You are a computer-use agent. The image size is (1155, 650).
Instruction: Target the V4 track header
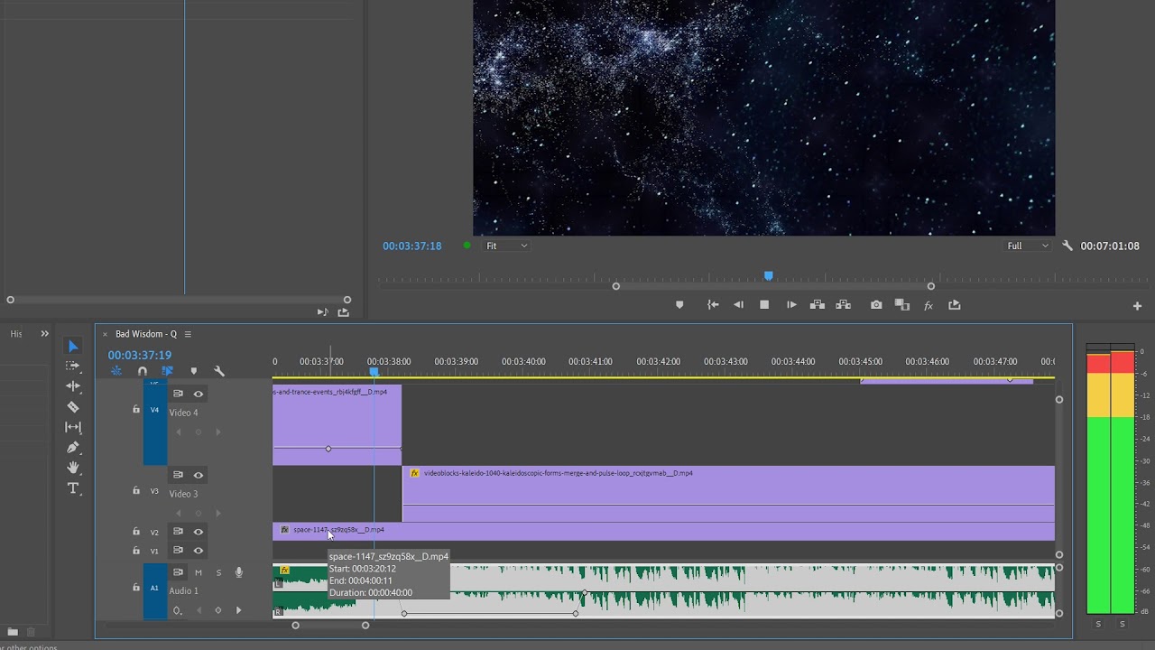point(154,410)
